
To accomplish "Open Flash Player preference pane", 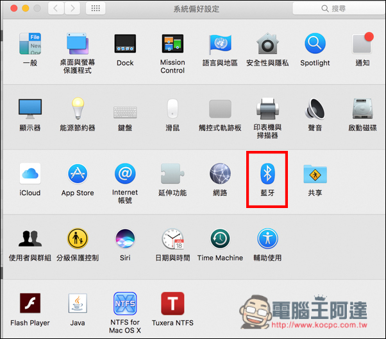I will [x=30, y=303].
